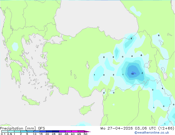The height and width of the screenshot is (135, 175).
Task: Pick the magenta 40 mm legend swatch
Action: 75,131
